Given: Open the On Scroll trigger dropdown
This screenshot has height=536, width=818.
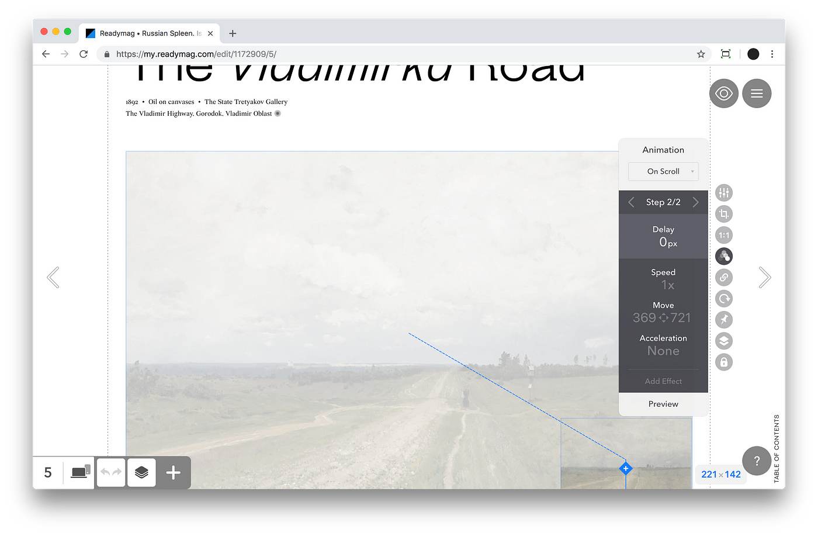Looking at the screenshot, I should (x=663, y=171).
